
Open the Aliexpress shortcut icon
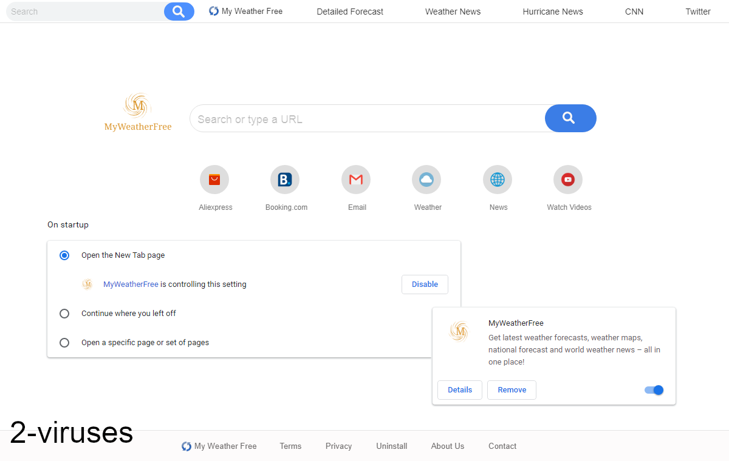click(x=214, y=180)
